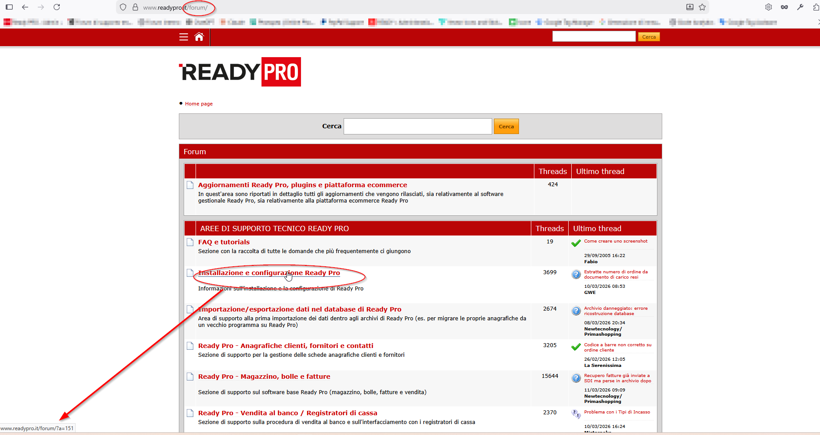Open thread Come creare uno screenshot
This screenshot has width=820, height=435.
point(616,241)
